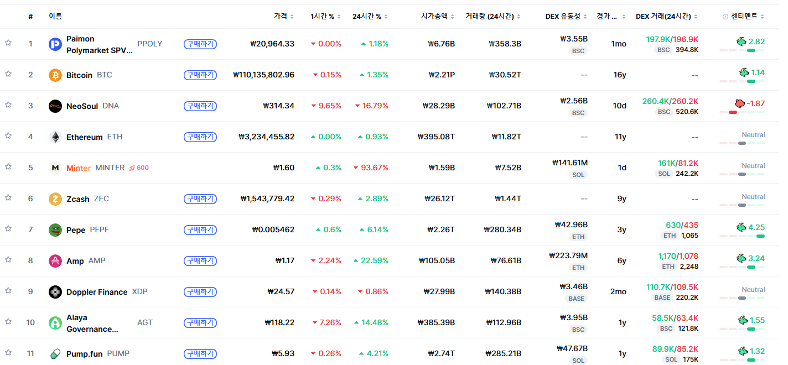Click Pump.fun's bullish sentiment icon
The image size is (788, 365).
[x=743, y=351]
